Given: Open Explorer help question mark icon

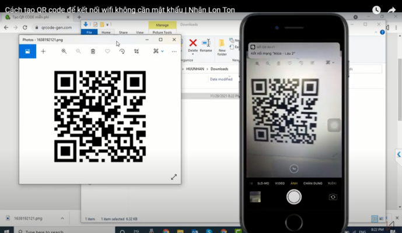Looking at the screenshot, I should 382,32.
